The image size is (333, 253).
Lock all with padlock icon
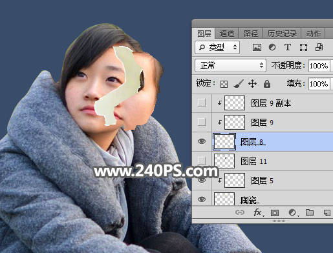tap(267, 84)
